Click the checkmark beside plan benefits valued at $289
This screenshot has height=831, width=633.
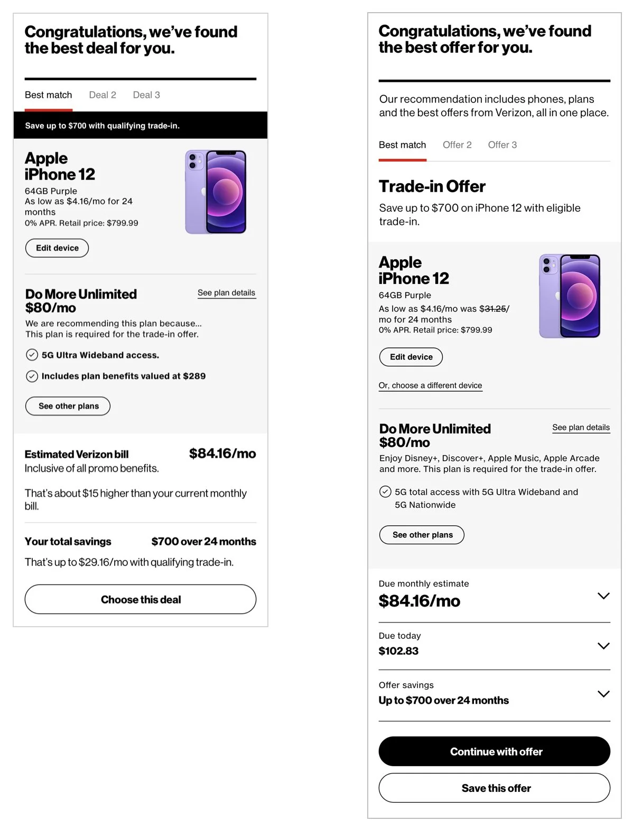(x=32, y=376)
